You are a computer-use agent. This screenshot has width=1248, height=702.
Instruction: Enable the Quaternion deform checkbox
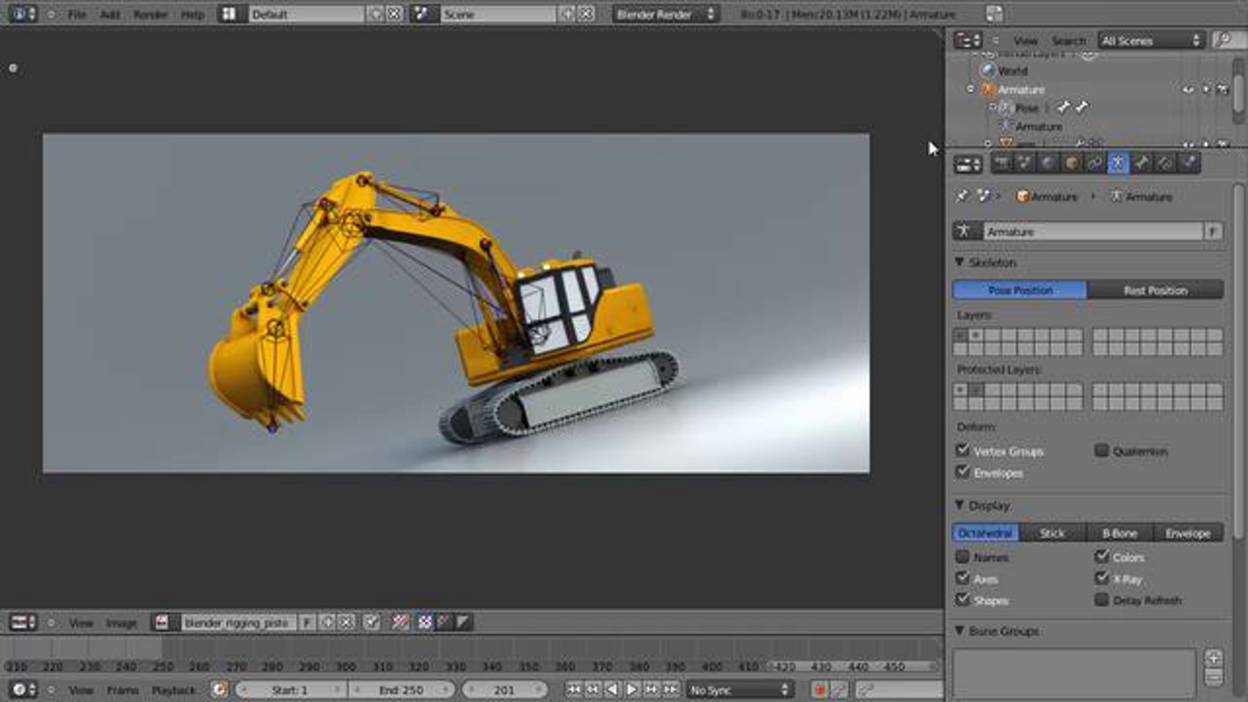[1101, 450]
